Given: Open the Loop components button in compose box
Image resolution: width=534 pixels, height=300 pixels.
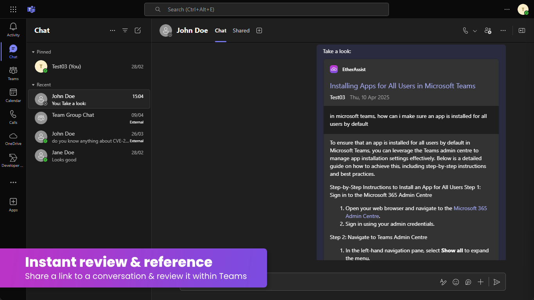Looking at the screenshot, I should pyautogui.click(x=468, y=282).
